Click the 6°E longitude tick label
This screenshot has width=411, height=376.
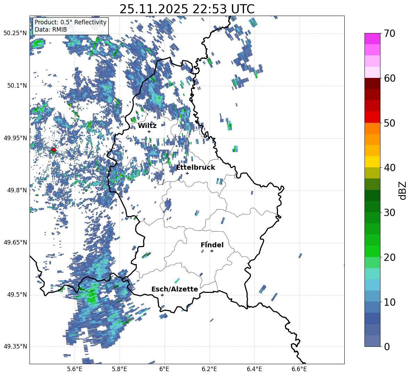click(164, 369)
